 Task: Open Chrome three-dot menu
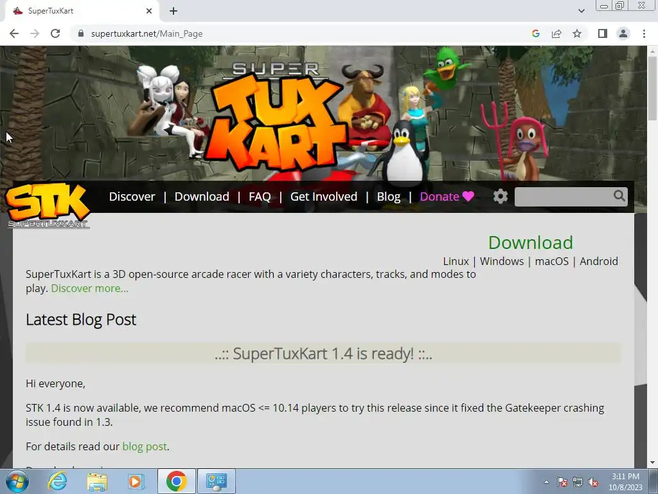tap(644, 33)
